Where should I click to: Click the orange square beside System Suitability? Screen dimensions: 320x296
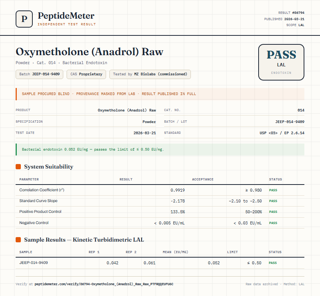(18, 167)
